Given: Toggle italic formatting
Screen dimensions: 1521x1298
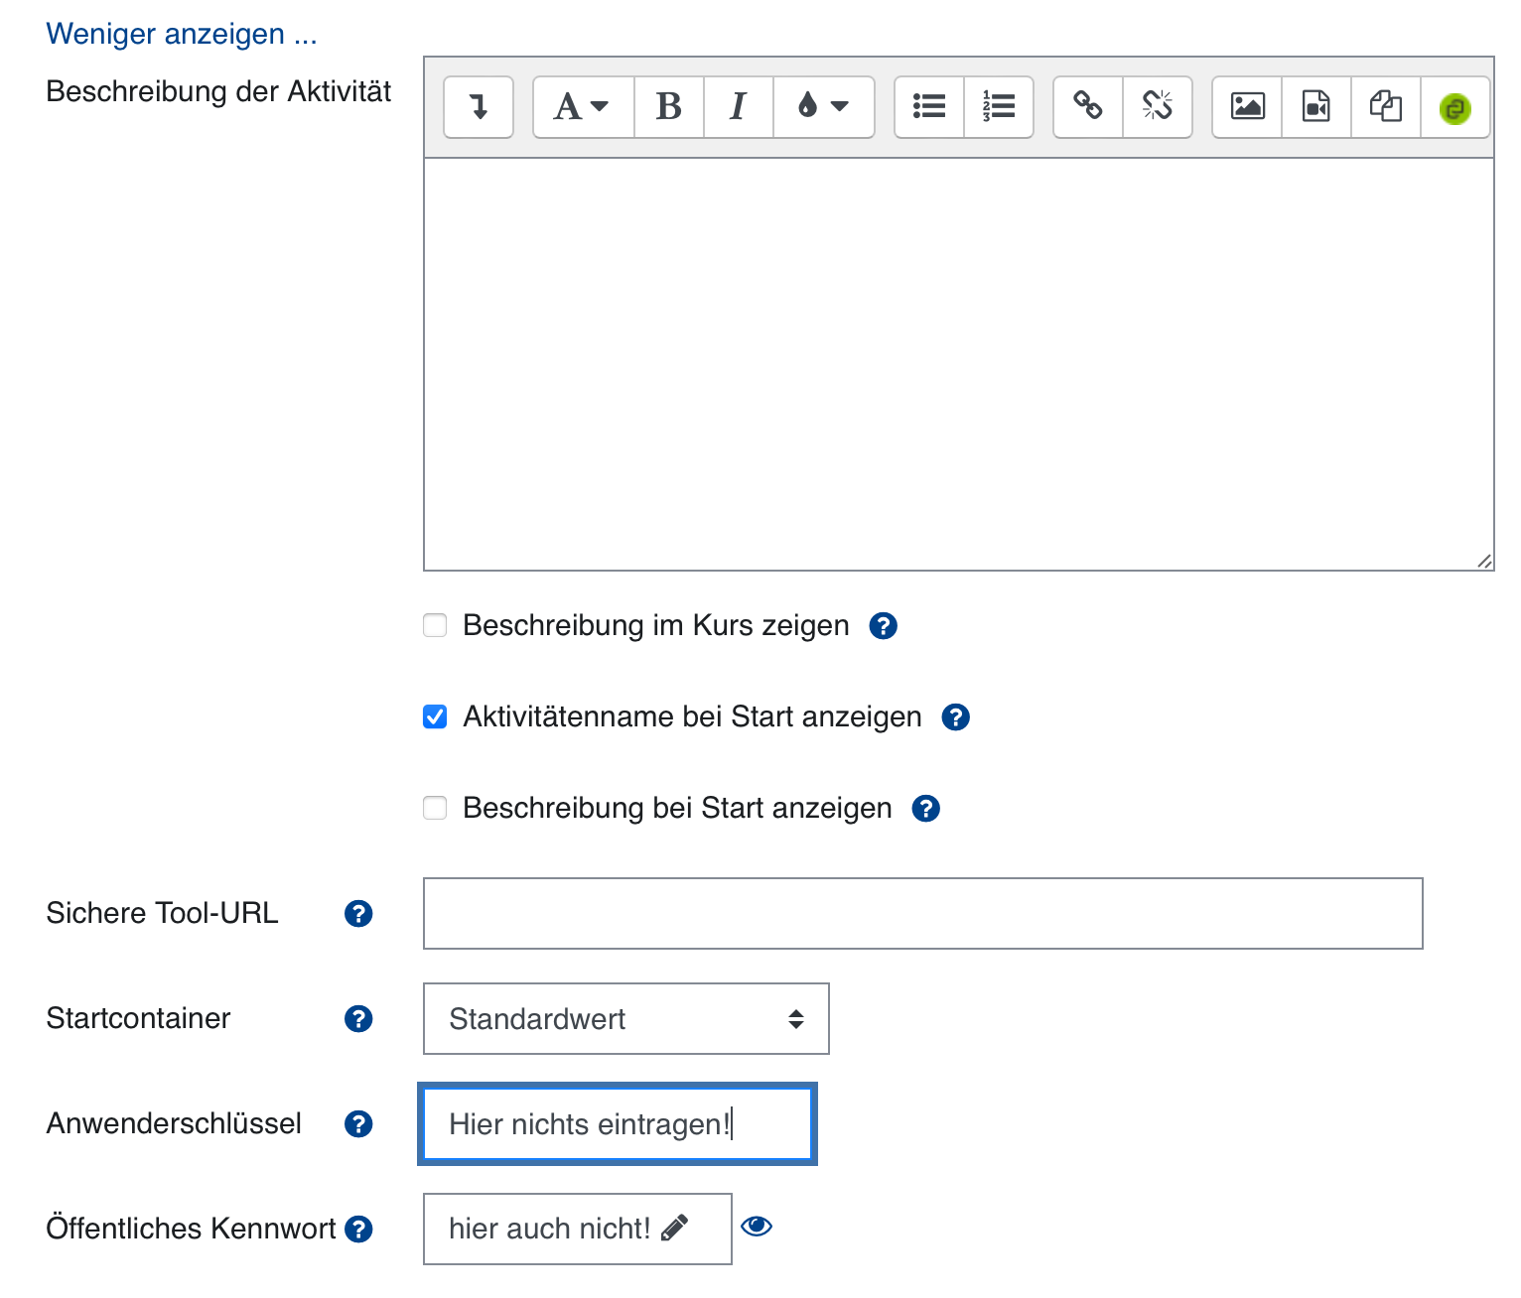Looking at the screenshot, I should coord(739,106).
